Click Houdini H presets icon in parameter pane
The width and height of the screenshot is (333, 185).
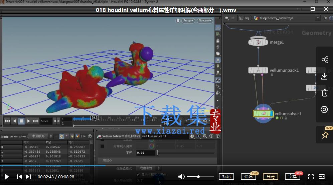pyautogui.click(x=198, y=136)
